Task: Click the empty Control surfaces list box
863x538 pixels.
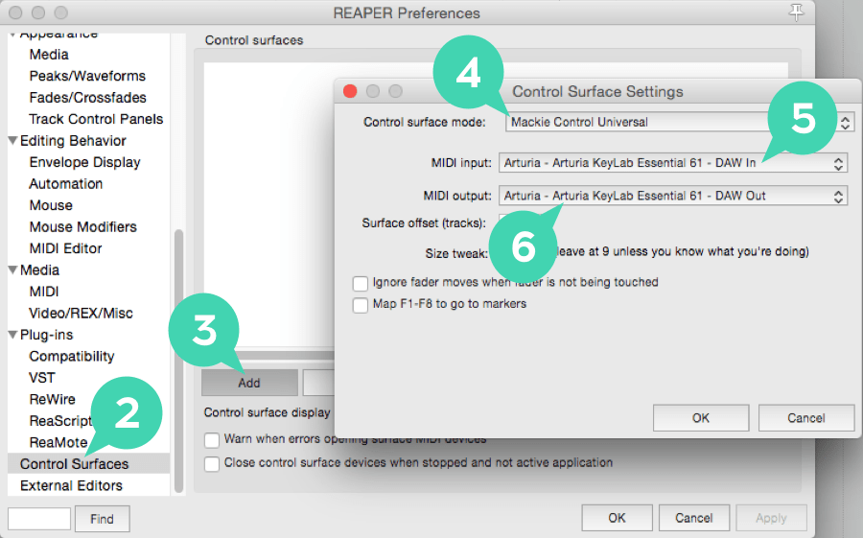Action: click(x=268, y=203)
